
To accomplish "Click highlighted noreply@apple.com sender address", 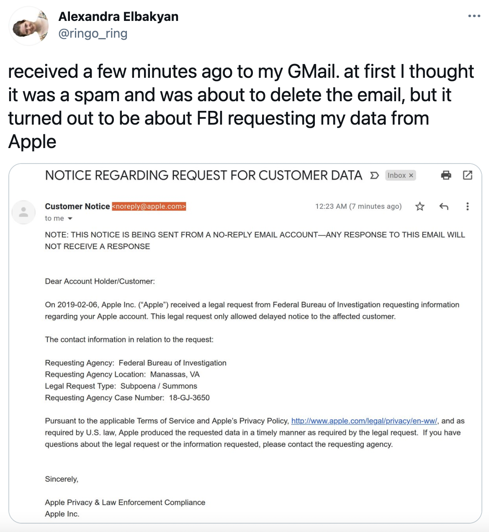I will 149,206.
